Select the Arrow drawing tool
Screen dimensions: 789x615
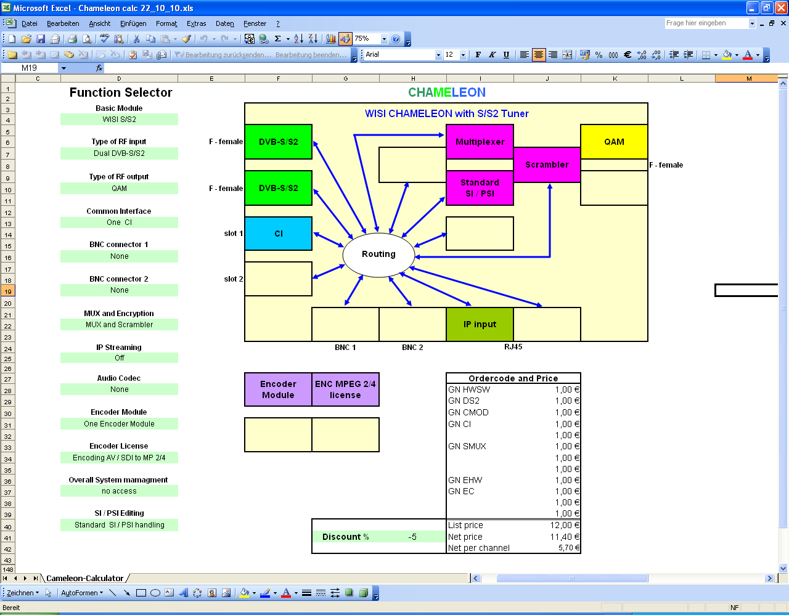pos(126,593)
